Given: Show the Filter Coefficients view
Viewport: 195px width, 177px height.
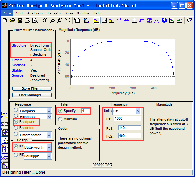Looking at the screenshot, I should tap(157, 20).
